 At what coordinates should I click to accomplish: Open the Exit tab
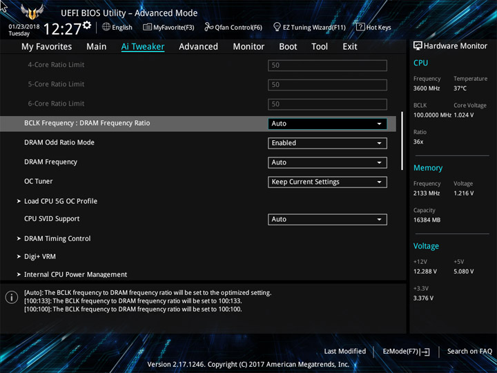350,47
